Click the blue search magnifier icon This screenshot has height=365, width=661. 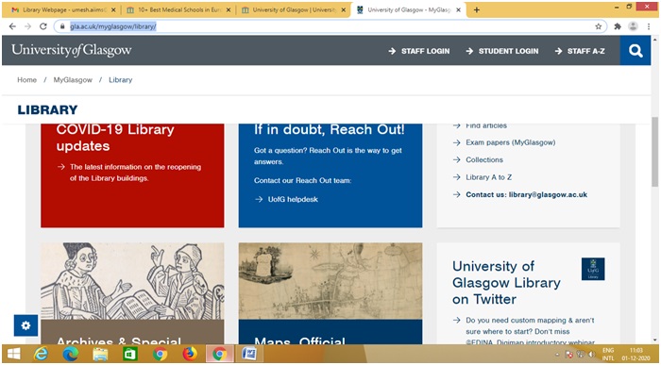pos(636,51)
